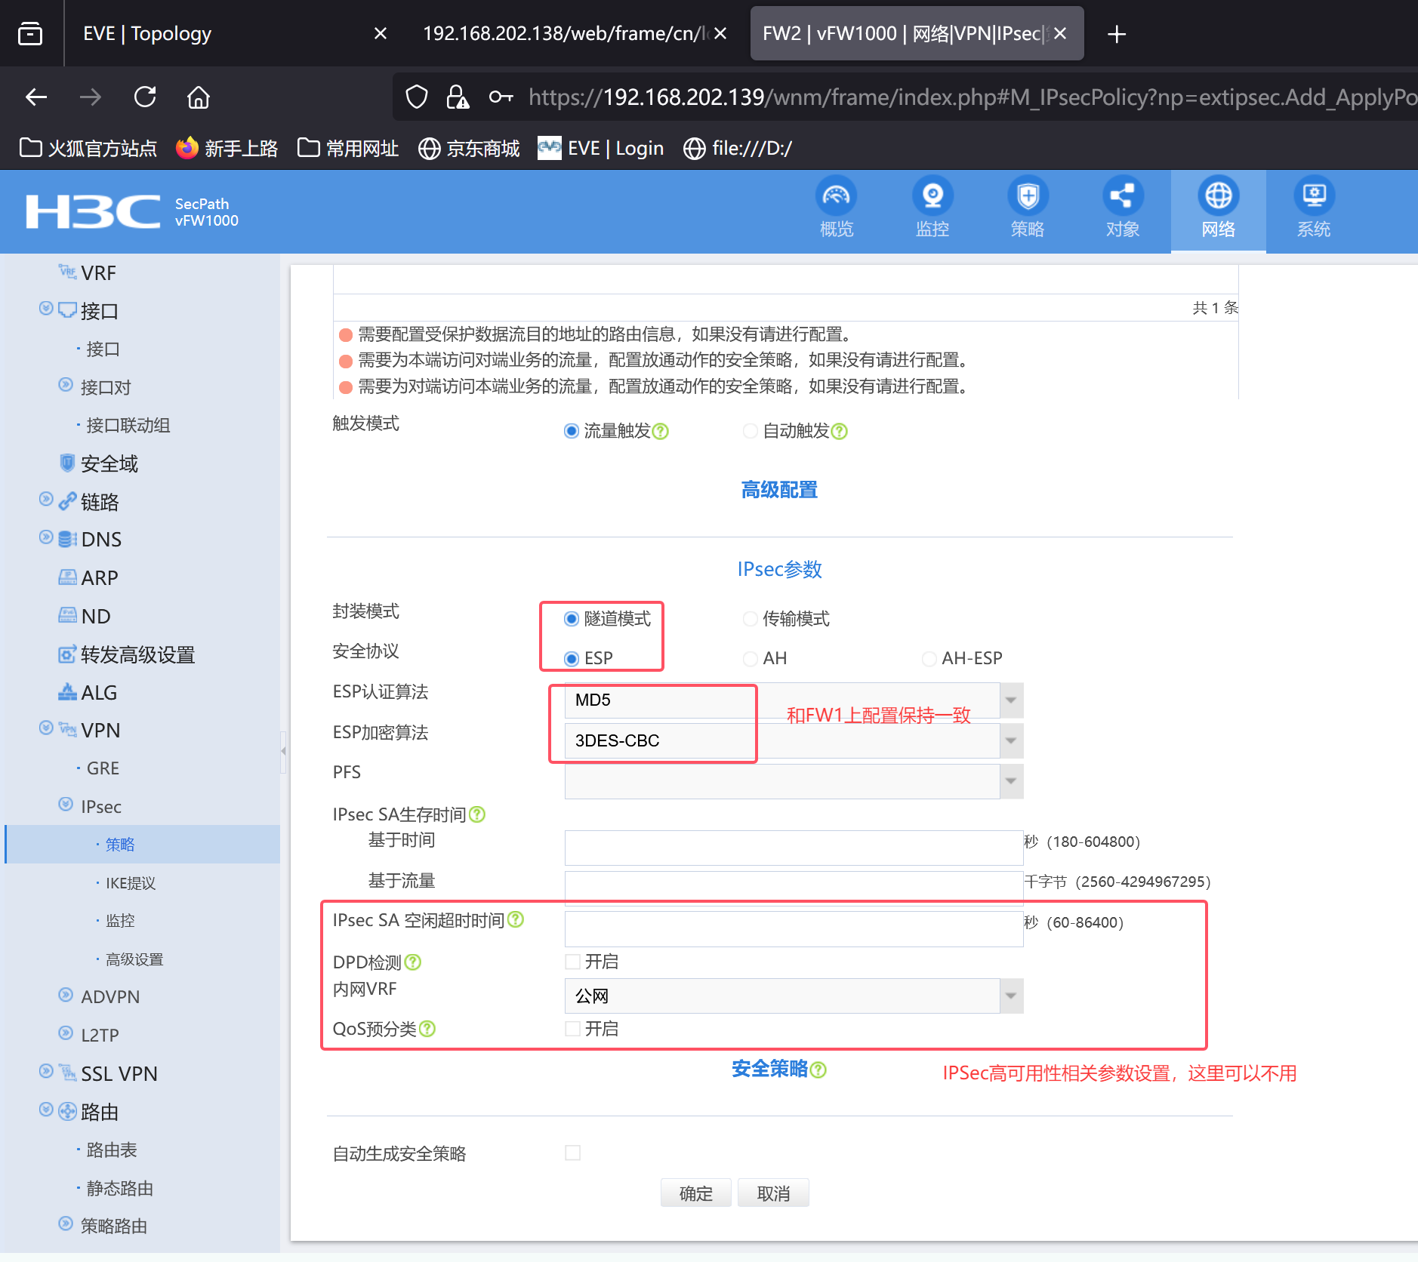The height and width of the screenshot is (1262, 1418).
Task: Enable DPD检测 checkbox
Action: (x=573, y=962)
